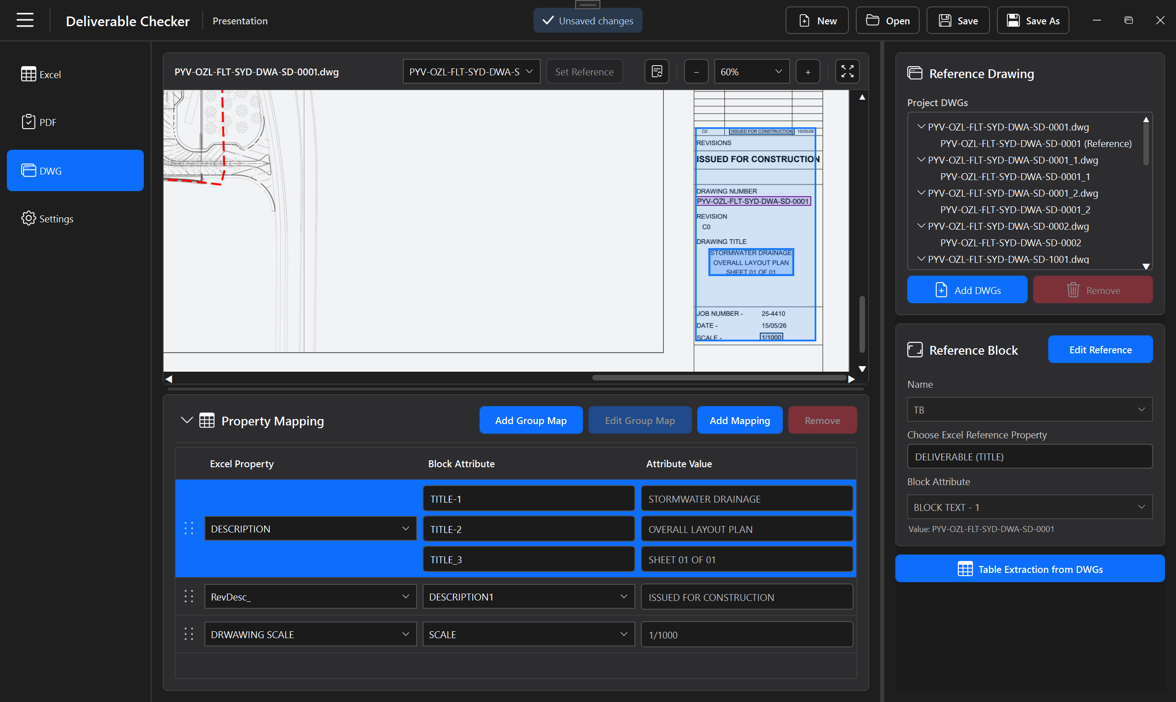1176x702 pixels.
Task: Click the Reference Drawing panel icon
Action: click(x=915, y=74)
